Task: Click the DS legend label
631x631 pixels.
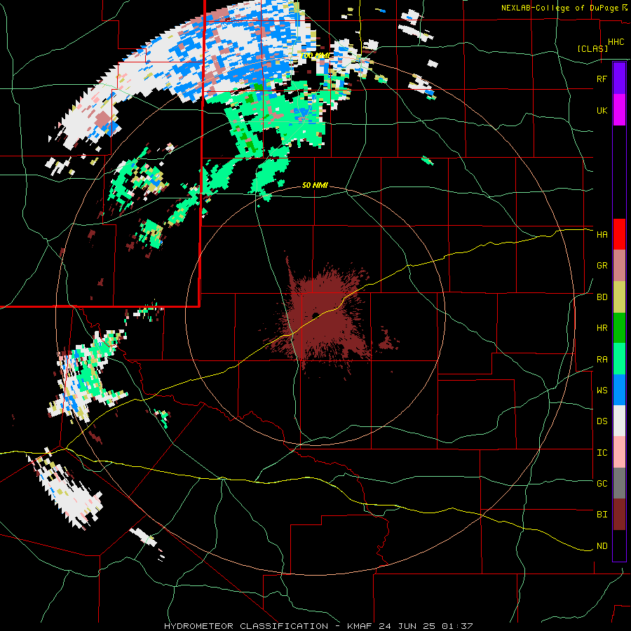Action: point(602,421)
